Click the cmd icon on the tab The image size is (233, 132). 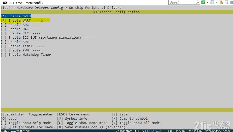pyautogui.click(x=5, y=3)
